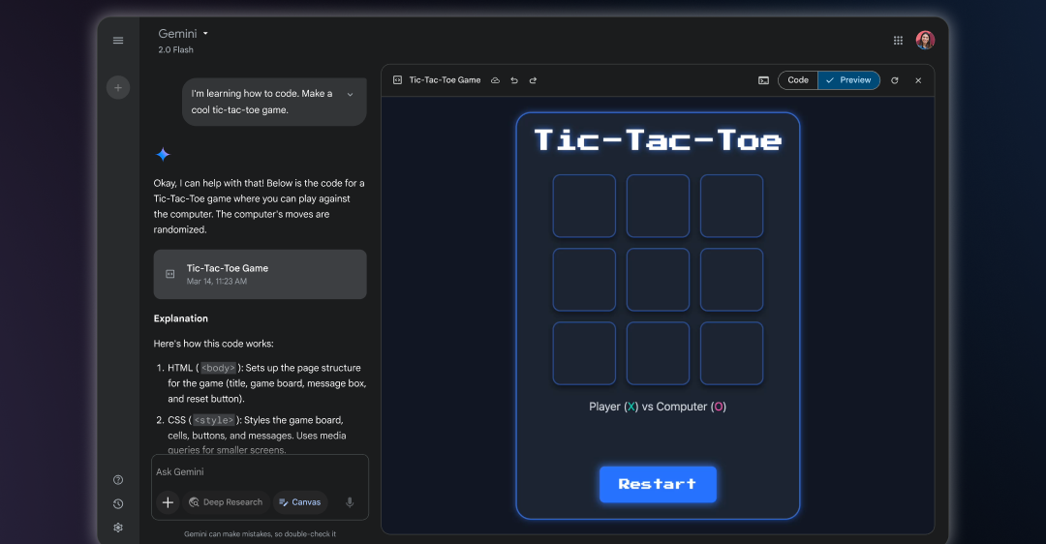Open the Tic-Tac-Toe Game file card
Screen dimensions: 1046x544
(260, 274)
